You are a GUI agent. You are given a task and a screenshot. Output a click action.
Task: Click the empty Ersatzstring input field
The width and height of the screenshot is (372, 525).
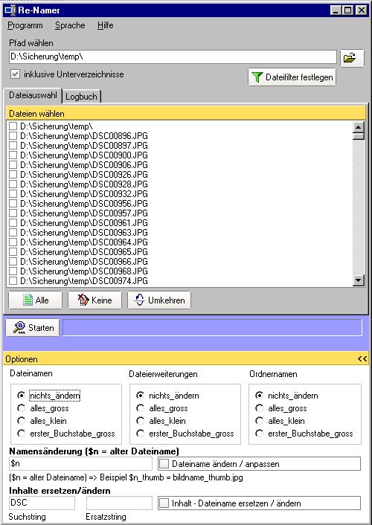pos(119,503)
